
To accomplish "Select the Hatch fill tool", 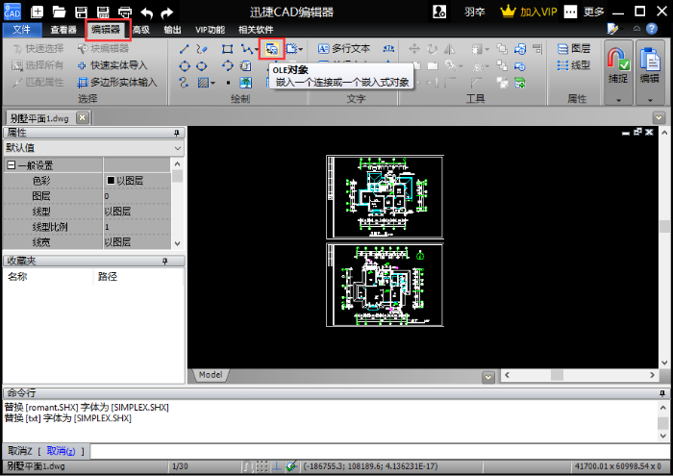I will (203, 83).
